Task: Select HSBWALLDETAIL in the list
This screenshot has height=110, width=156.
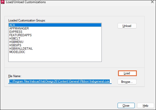Action: tap(55, 49)
